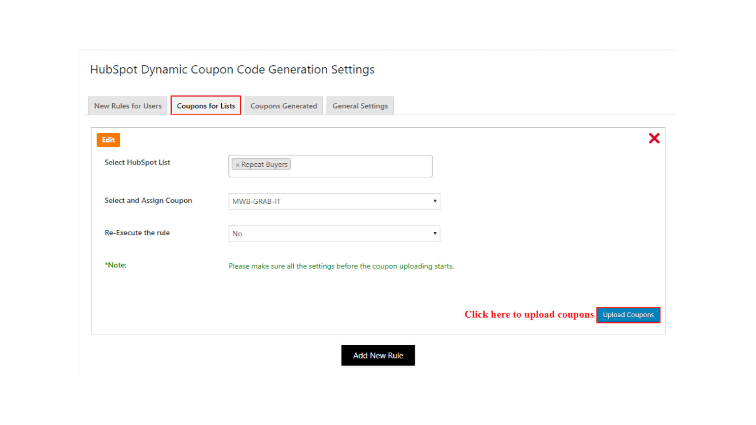This screenshot has width=756, height=425.
Task: Go to the General Settings tab
Action: [x=360, y=106]
